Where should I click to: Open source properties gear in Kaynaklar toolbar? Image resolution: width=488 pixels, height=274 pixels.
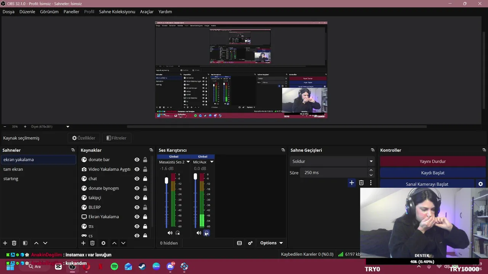(103, 243)
